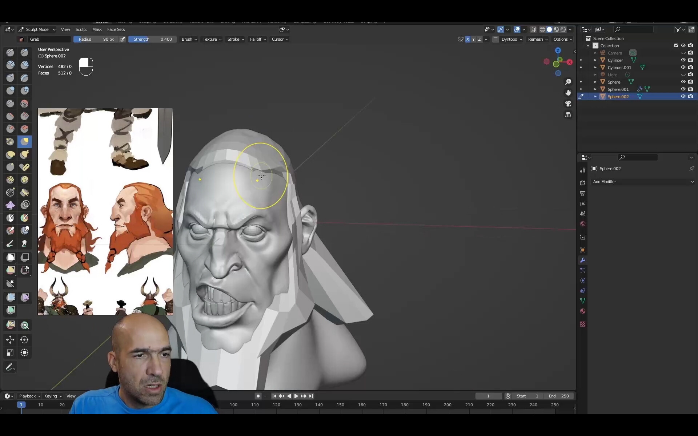Open the Material Properties tab
Image resolution: width=698 pixels, height=436 pixels.
click(583, 311)
